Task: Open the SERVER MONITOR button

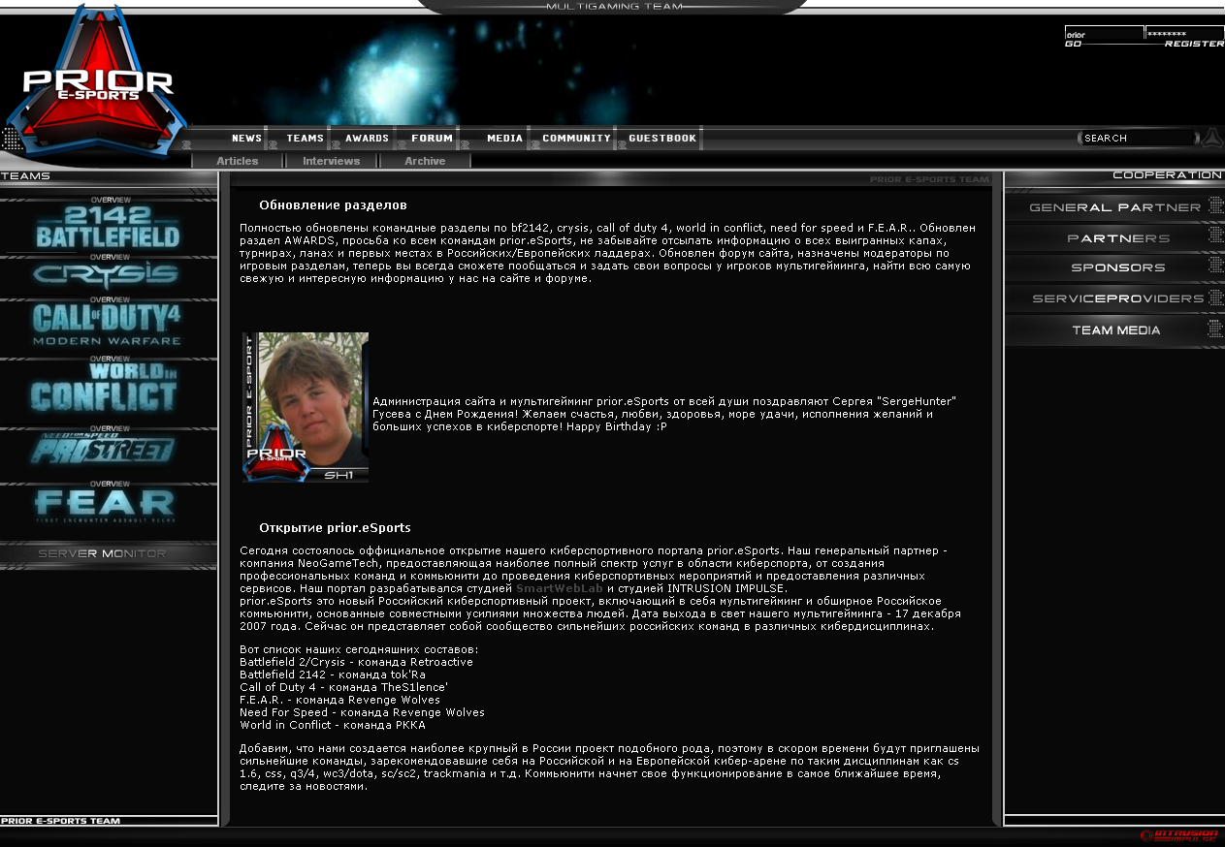Action: (x=109, y=554)
